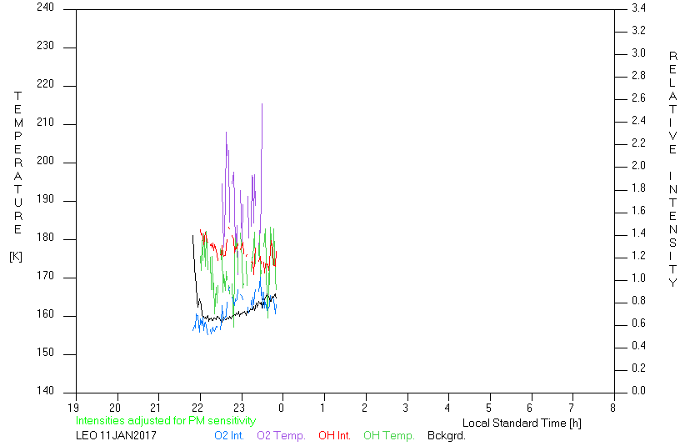Click the 'OH Temp.' legend label
This screenshot has height=446, width=690.
(389, 435)
